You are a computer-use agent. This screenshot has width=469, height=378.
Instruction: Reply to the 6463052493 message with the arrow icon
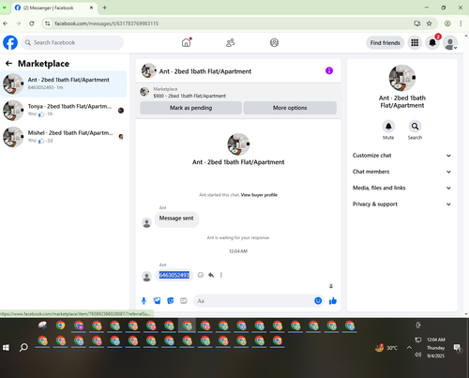click(211, 275)
